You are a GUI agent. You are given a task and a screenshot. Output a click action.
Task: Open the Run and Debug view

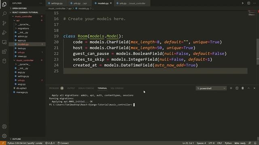pyautogui.click(x=4, y=33)
